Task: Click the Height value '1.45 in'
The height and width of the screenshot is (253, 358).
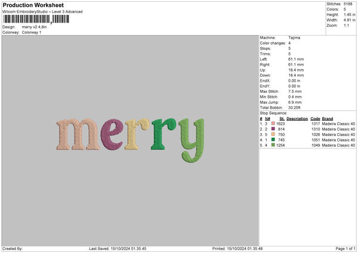Action: coord(350,14)
